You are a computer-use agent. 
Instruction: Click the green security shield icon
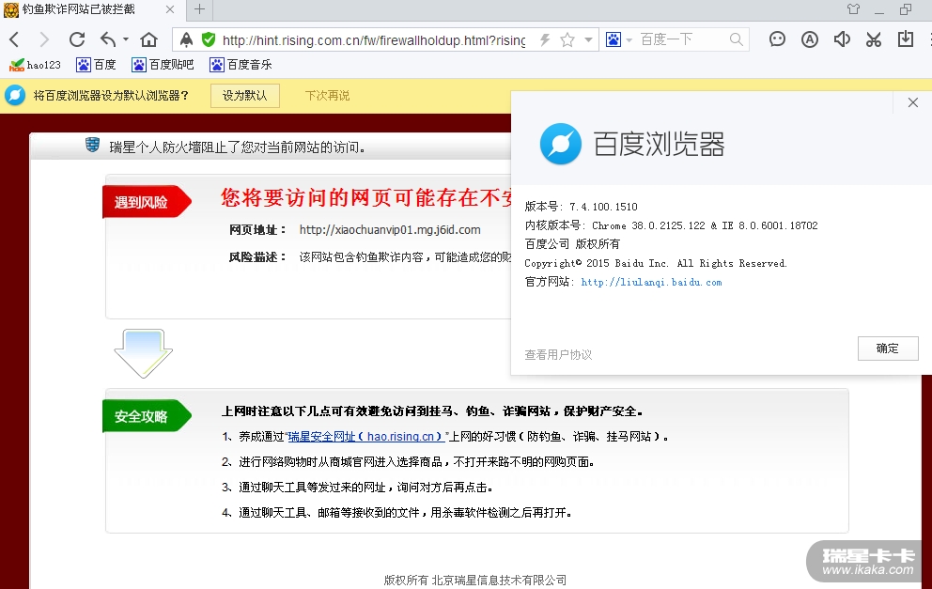[208, 39]
